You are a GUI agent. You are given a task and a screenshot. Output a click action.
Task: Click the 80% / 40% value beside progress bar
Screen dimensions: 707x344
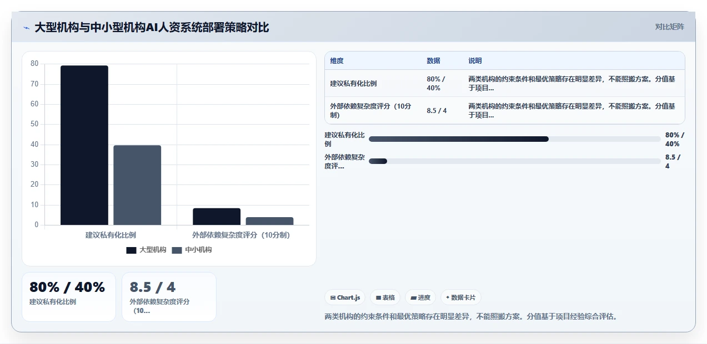tap(675, 139)
